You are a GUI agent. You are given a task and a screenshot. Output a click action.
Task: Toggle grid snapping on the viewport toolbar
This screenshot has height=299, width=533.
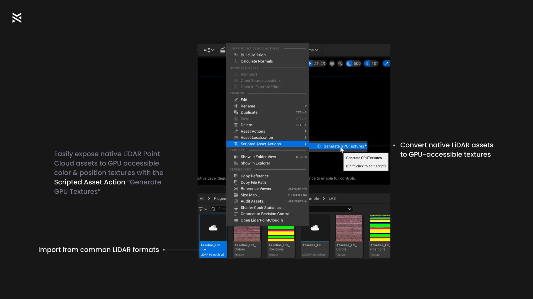pos(349,64)
